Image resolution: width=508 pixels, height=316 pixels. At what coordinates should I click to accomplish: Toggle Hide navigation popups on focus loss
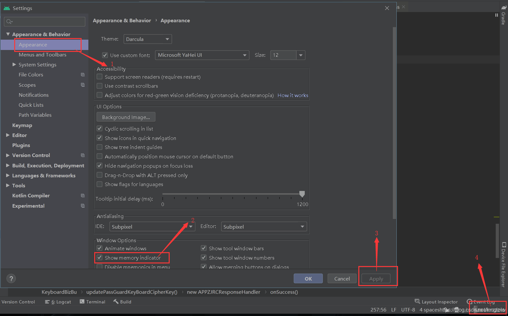[x=100, y=166]
